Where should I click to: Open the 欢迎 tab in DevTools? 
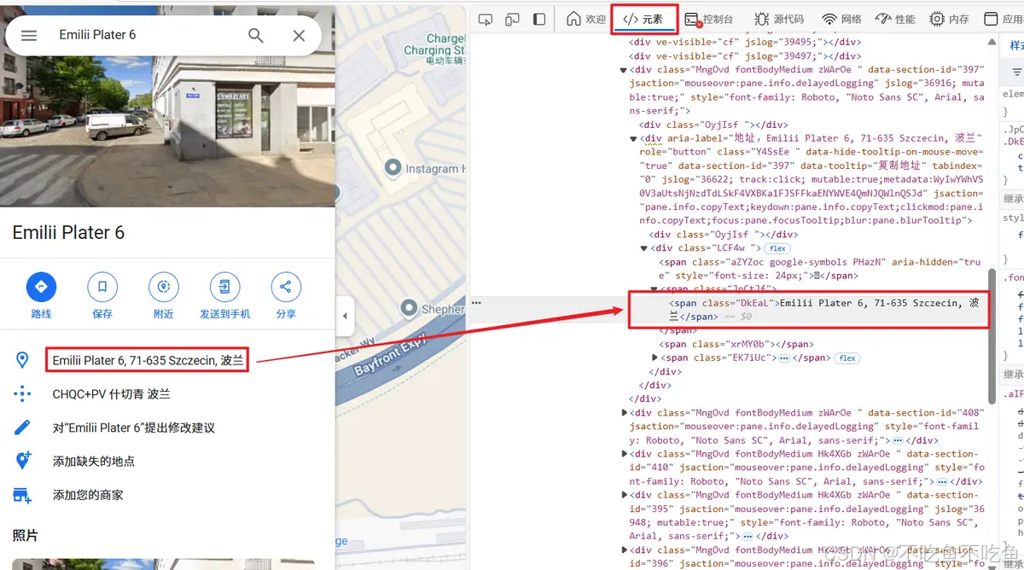tap(585, 19)
